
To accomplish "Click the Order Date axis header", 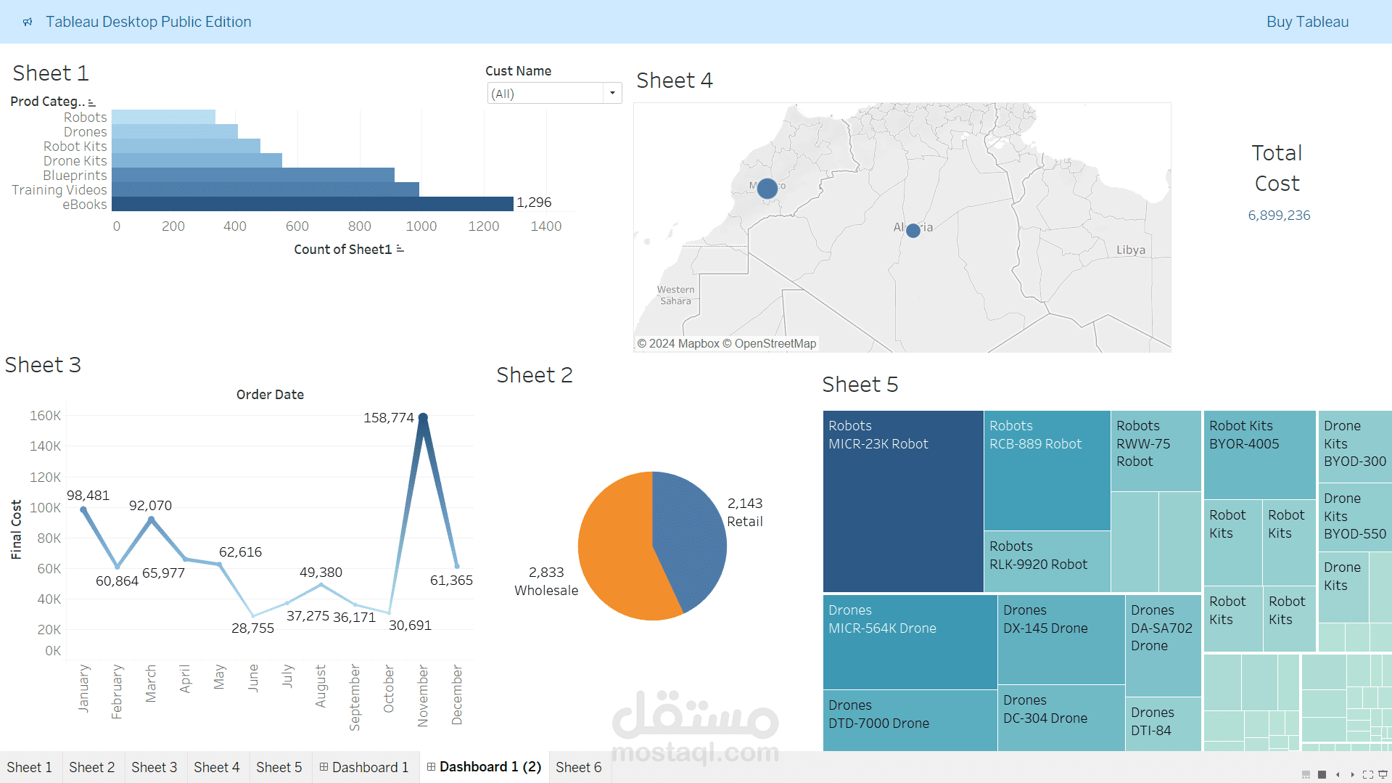I will (270, 395).
